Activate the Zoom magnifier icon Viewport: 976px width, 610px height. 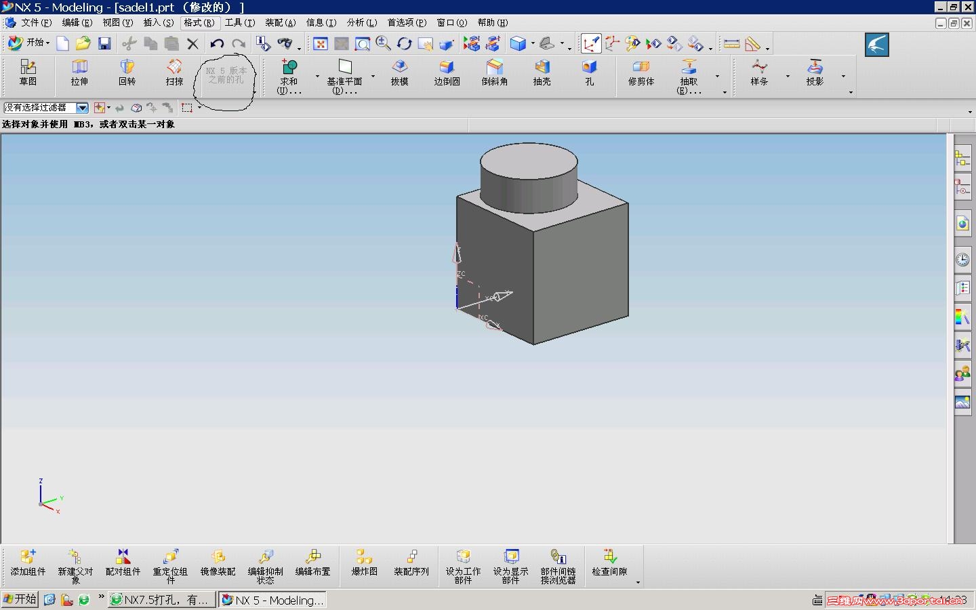[x=383, y=44]
